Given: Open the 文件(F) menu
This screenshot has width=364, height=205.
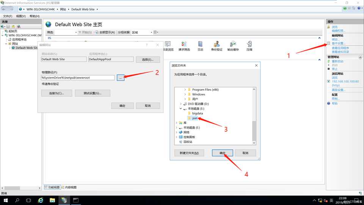Looking at the screenshot, I should (8, 16).
